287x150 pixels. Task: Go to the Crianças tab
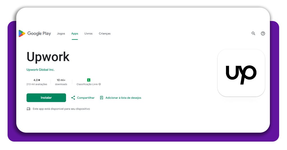tap(105, 34)
